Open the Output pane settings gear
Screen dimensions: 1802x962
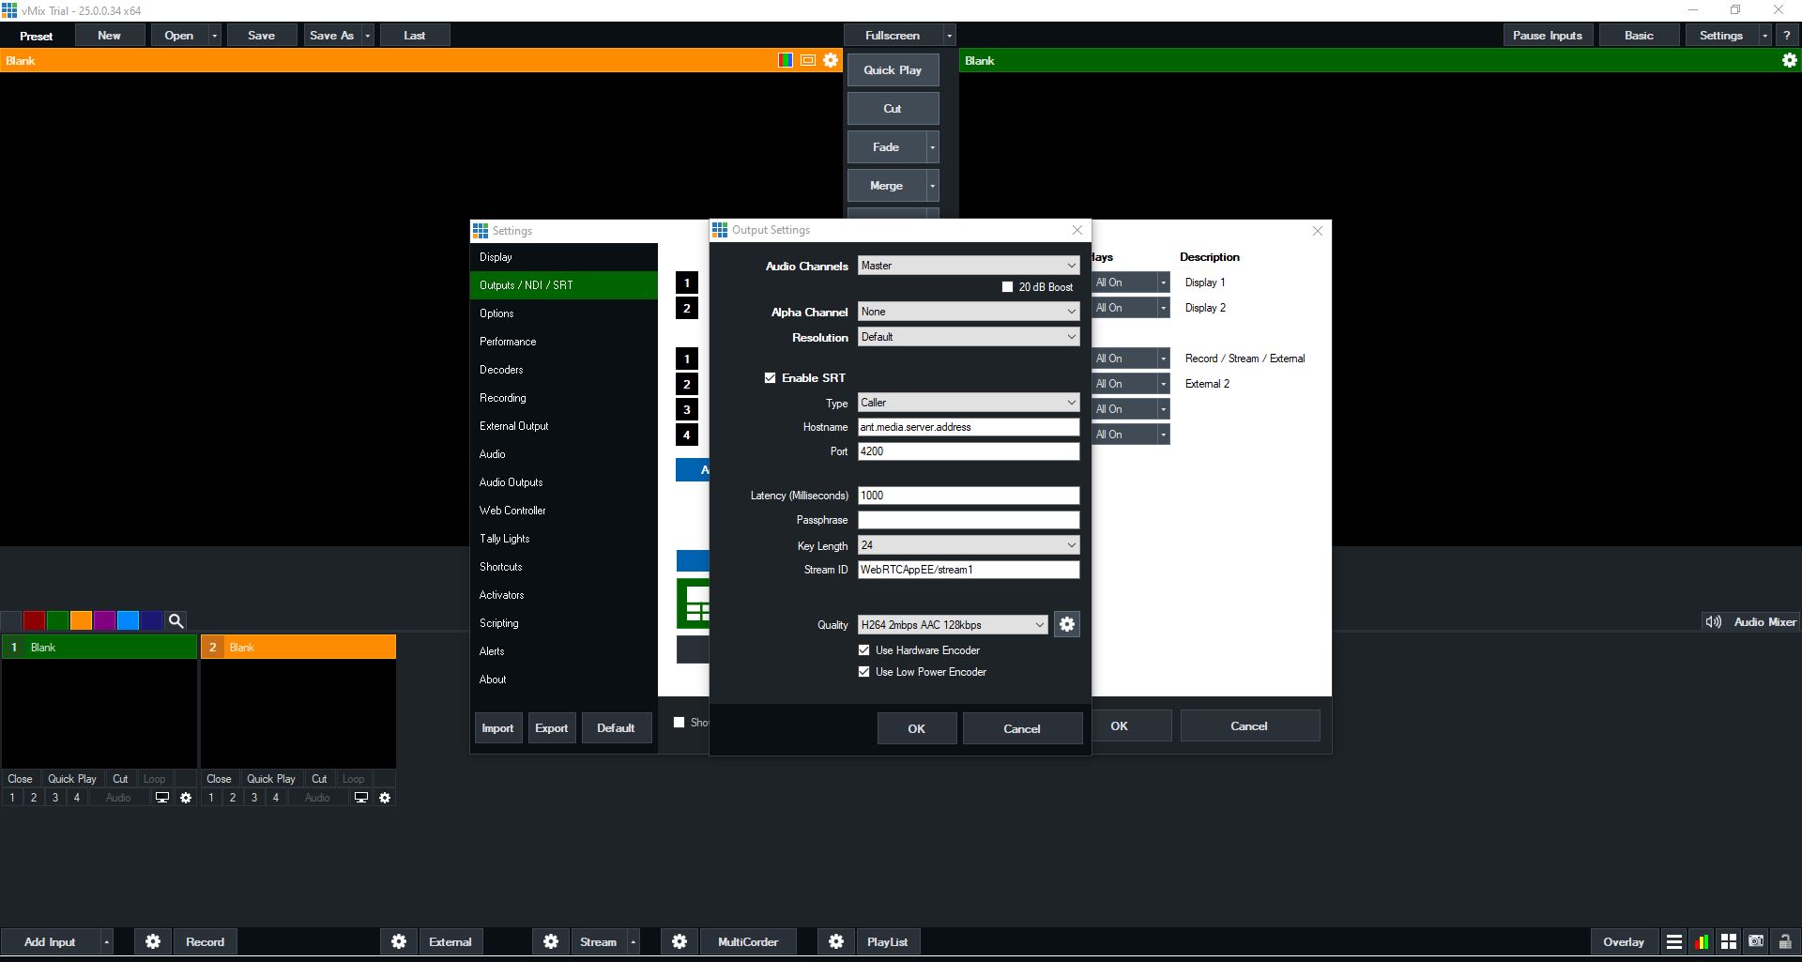(1790, 60)
